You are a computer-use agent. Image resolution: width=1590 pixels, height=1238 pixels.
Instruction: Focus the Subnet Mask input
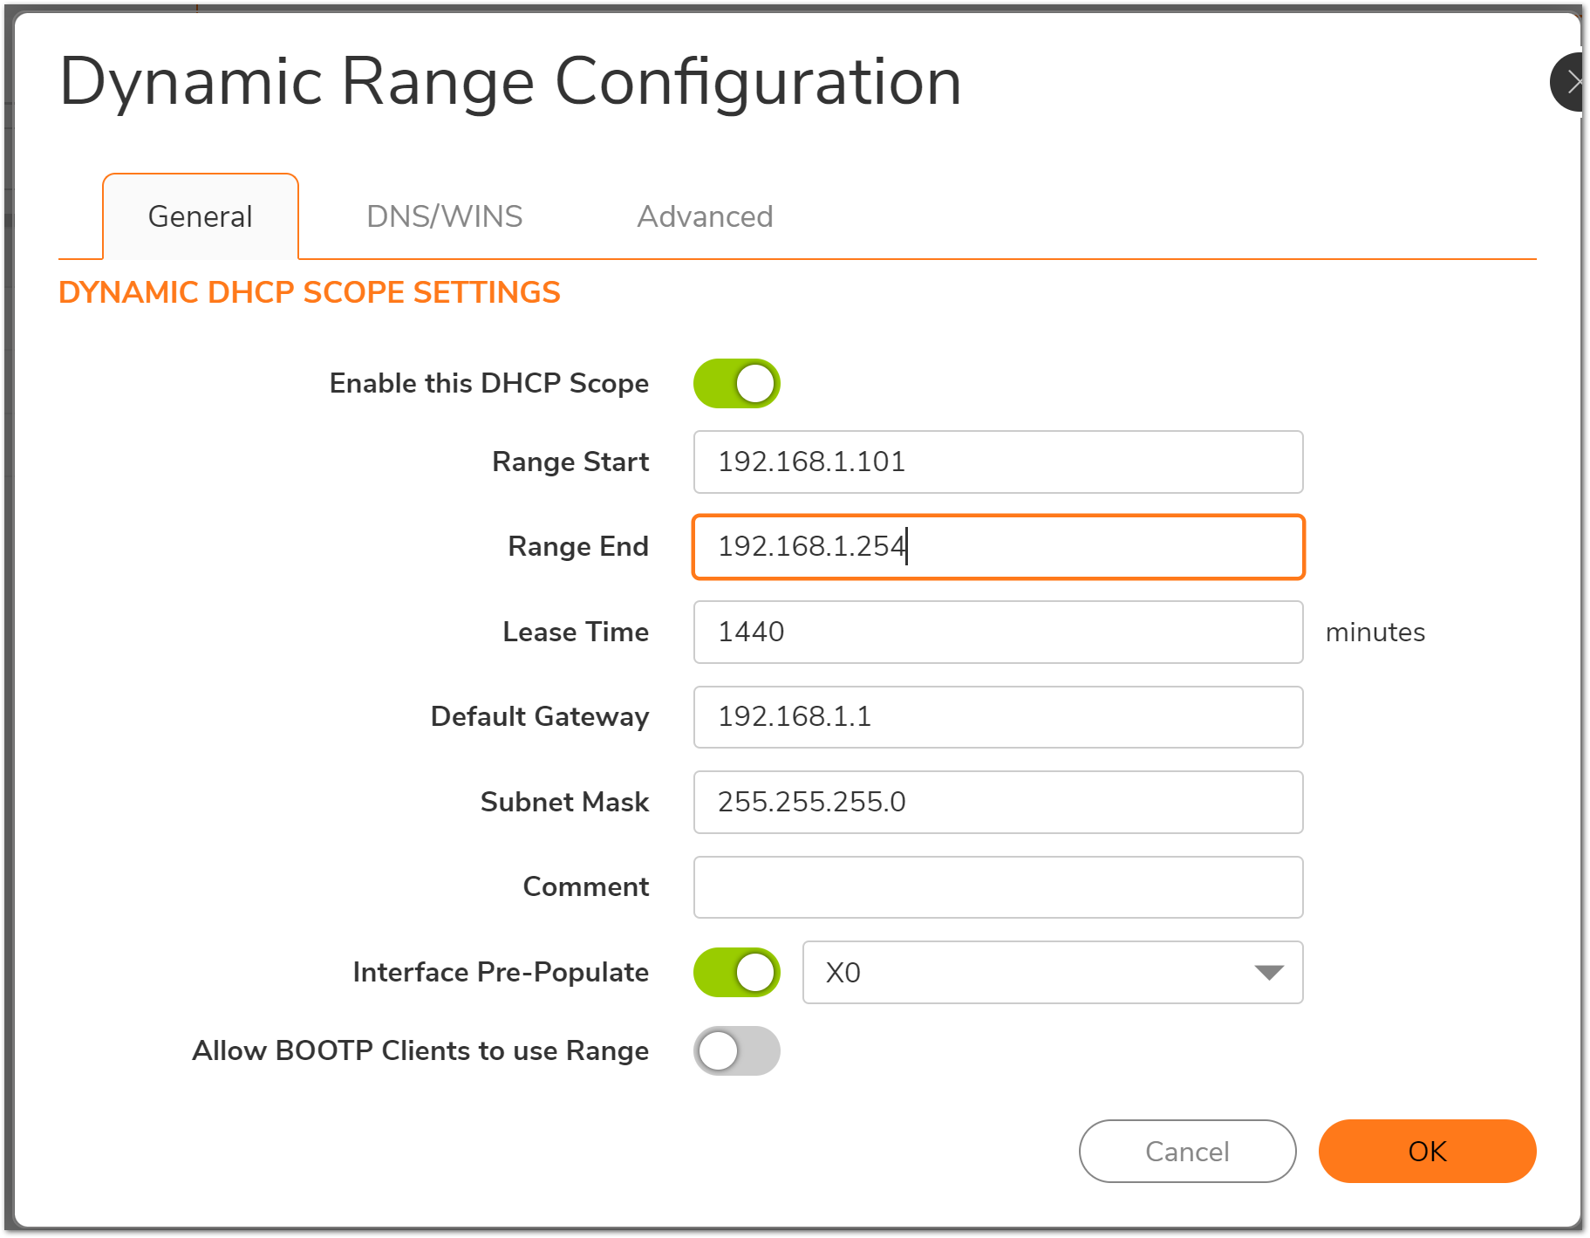click(x=998, y=802)
